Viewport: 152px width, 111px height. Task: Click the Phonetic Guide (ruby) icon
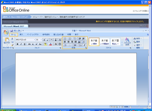56,40
